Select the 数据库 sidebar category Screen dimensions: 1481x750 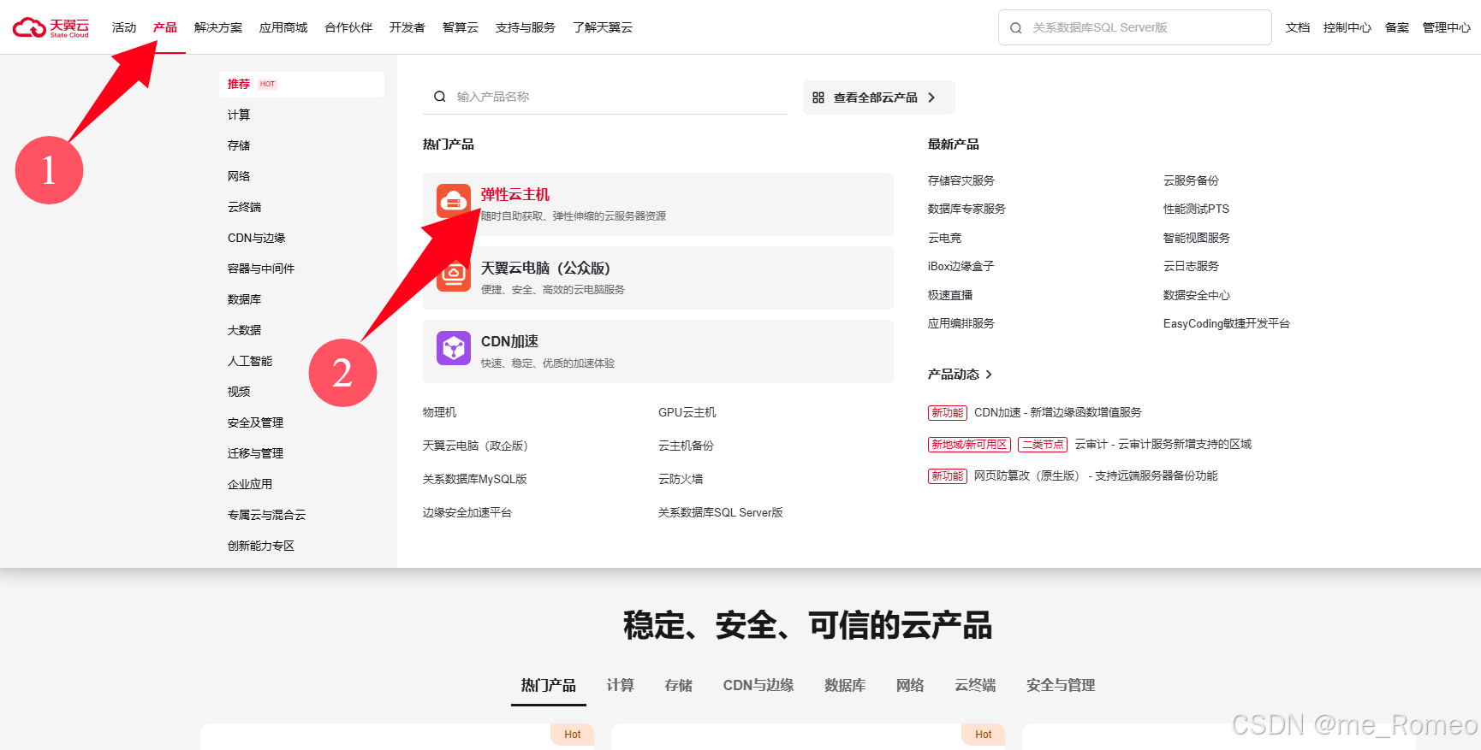pyautogui.click(x=245, y=299)
